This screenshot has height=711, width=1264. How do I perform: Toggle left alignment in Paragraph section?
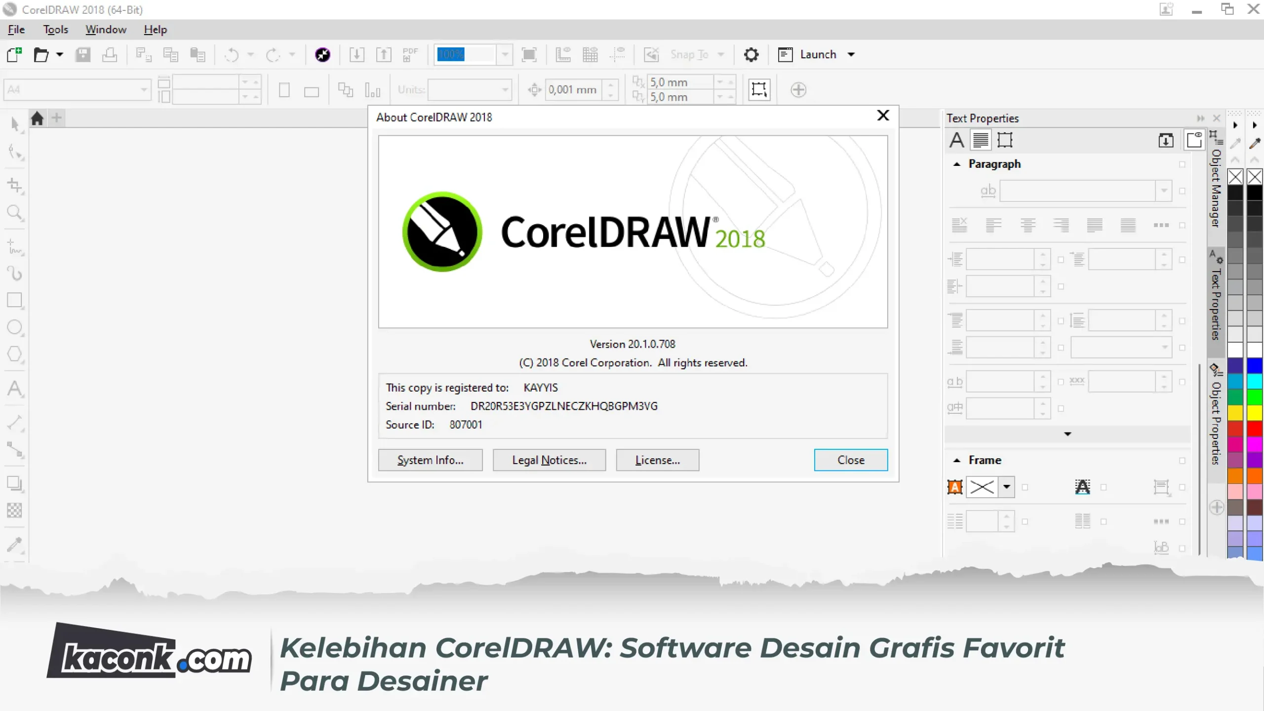click(993, 226)
